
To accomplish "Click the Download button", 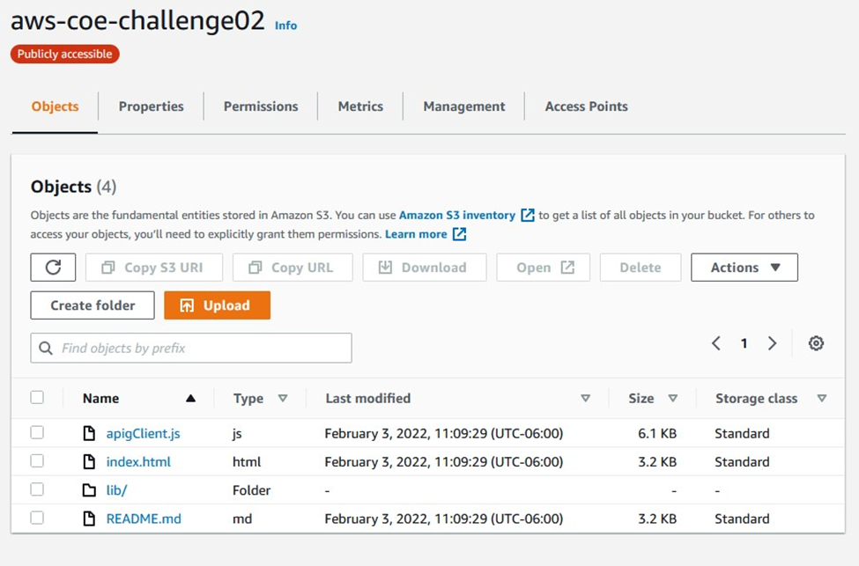I will pos(425,267).
